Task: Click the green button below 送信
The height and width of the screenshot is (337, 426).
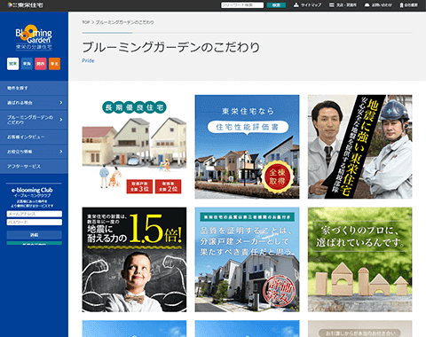Action: click(x=35, y=243)
